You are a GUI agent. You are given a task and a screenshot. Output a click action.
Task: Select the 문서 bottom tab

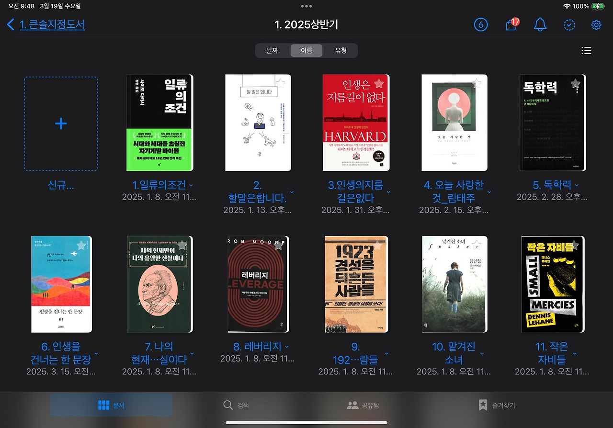tap(111, 405)
